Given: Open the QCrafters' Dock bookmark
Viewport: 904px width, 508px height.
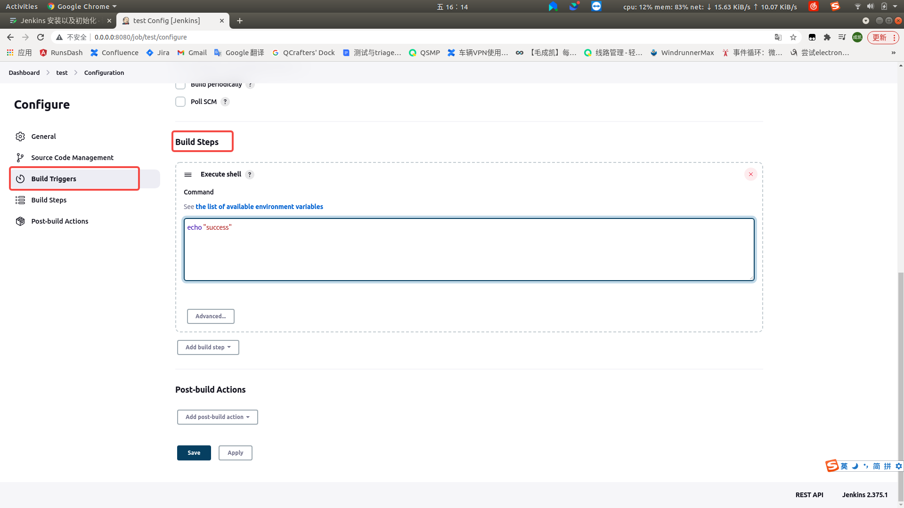Looking at the screenshot, I should tap(303, 53).
